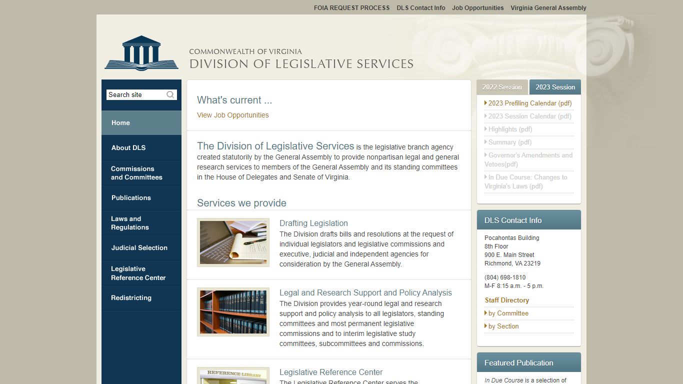Click the Legislative Reference Center heading link
683x384 pixels.
[331, 372]
